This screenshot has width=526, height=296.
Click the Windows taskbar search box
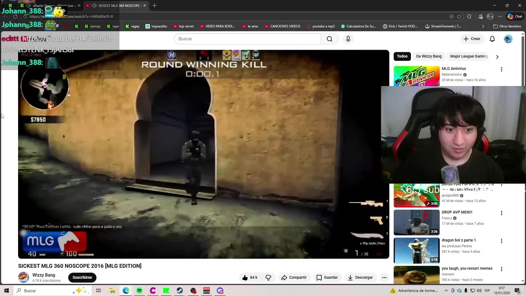tap(53, 291)
